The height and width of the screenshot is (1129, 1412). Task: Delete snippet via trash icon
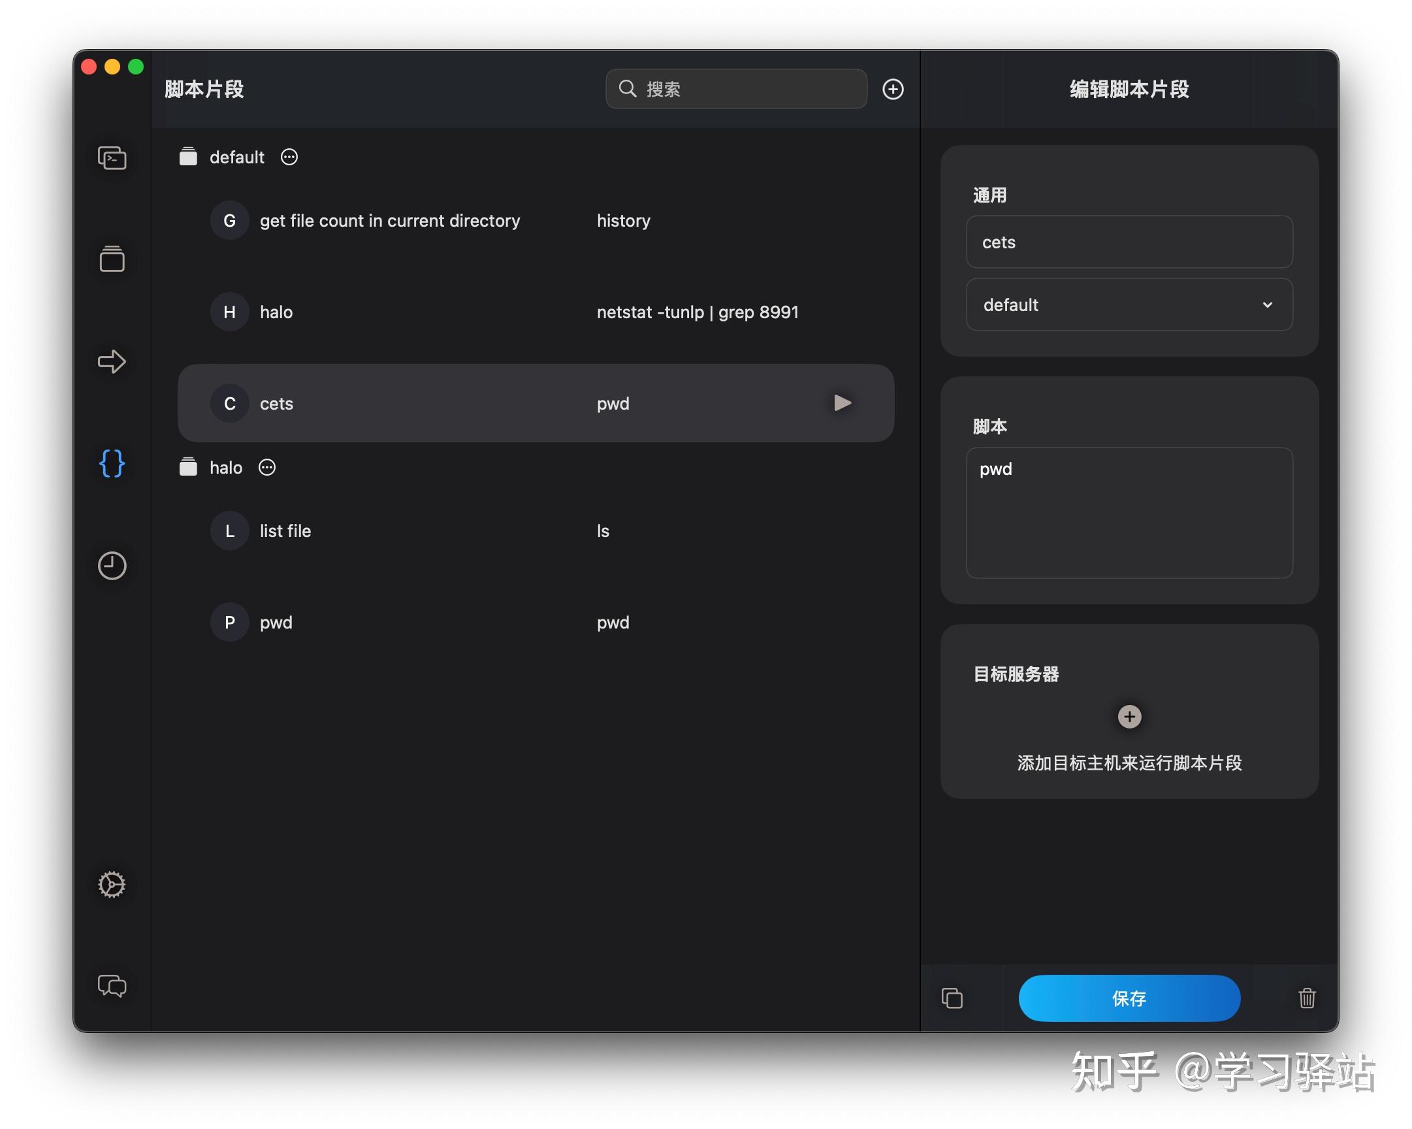(1307, 998)
